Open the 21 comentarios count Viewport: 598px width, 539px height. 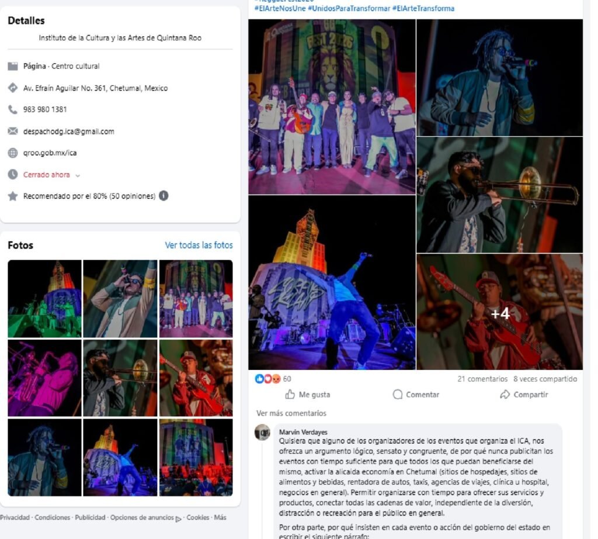pyautogui.click(x=482, y=379)
